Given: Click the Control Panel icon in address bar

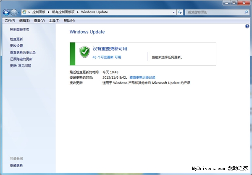Looking at the screenshot, I should [x=24, y=12].
